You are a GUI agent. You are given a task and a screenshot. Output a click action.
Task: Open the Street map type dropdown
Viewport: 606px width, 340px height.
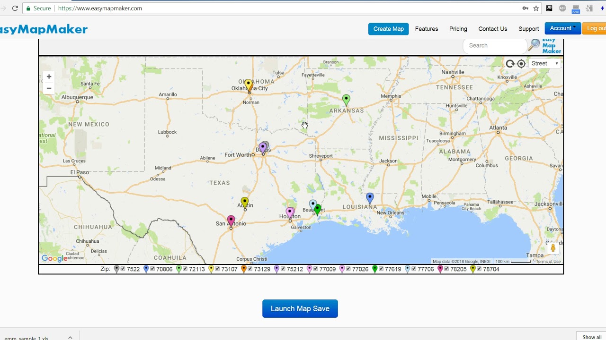coord(544,63)
